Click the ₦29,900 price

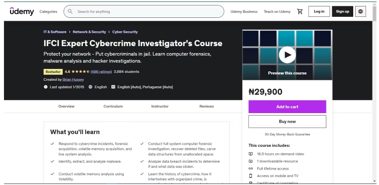(265, 92)
